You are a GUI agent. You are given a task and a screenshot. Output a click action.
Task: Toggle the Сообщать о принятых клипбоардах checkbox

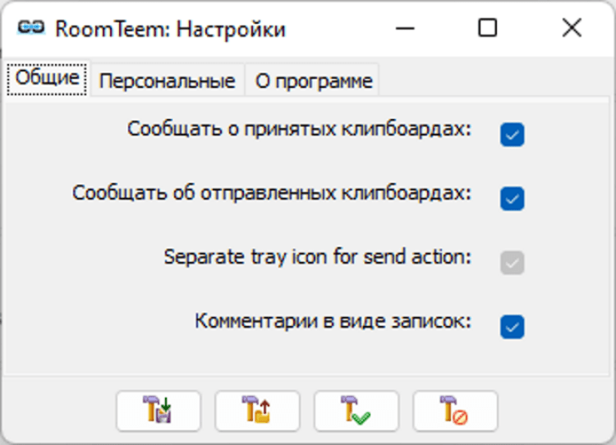click(512, 135)
